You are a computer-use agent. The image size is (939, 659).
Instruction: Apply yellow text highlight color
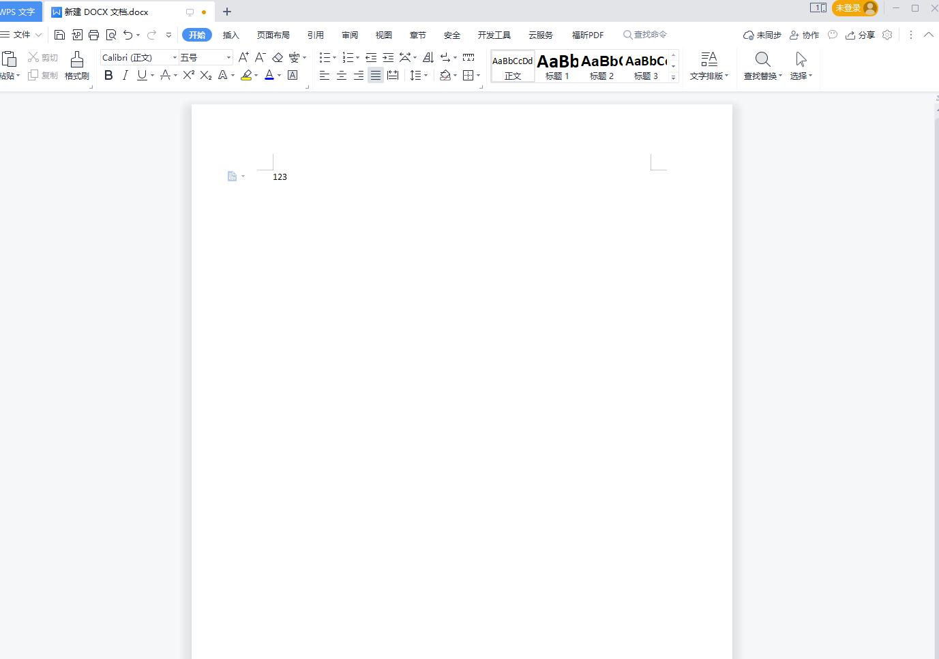pos(247,75)
